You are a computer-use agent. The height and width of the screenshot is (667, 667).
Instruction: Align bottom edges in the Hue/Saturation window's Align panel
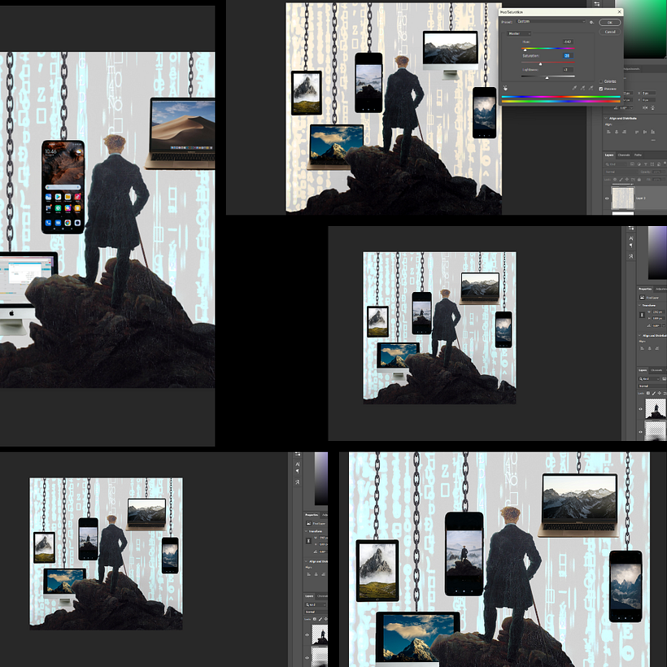[x=653, y=132]
